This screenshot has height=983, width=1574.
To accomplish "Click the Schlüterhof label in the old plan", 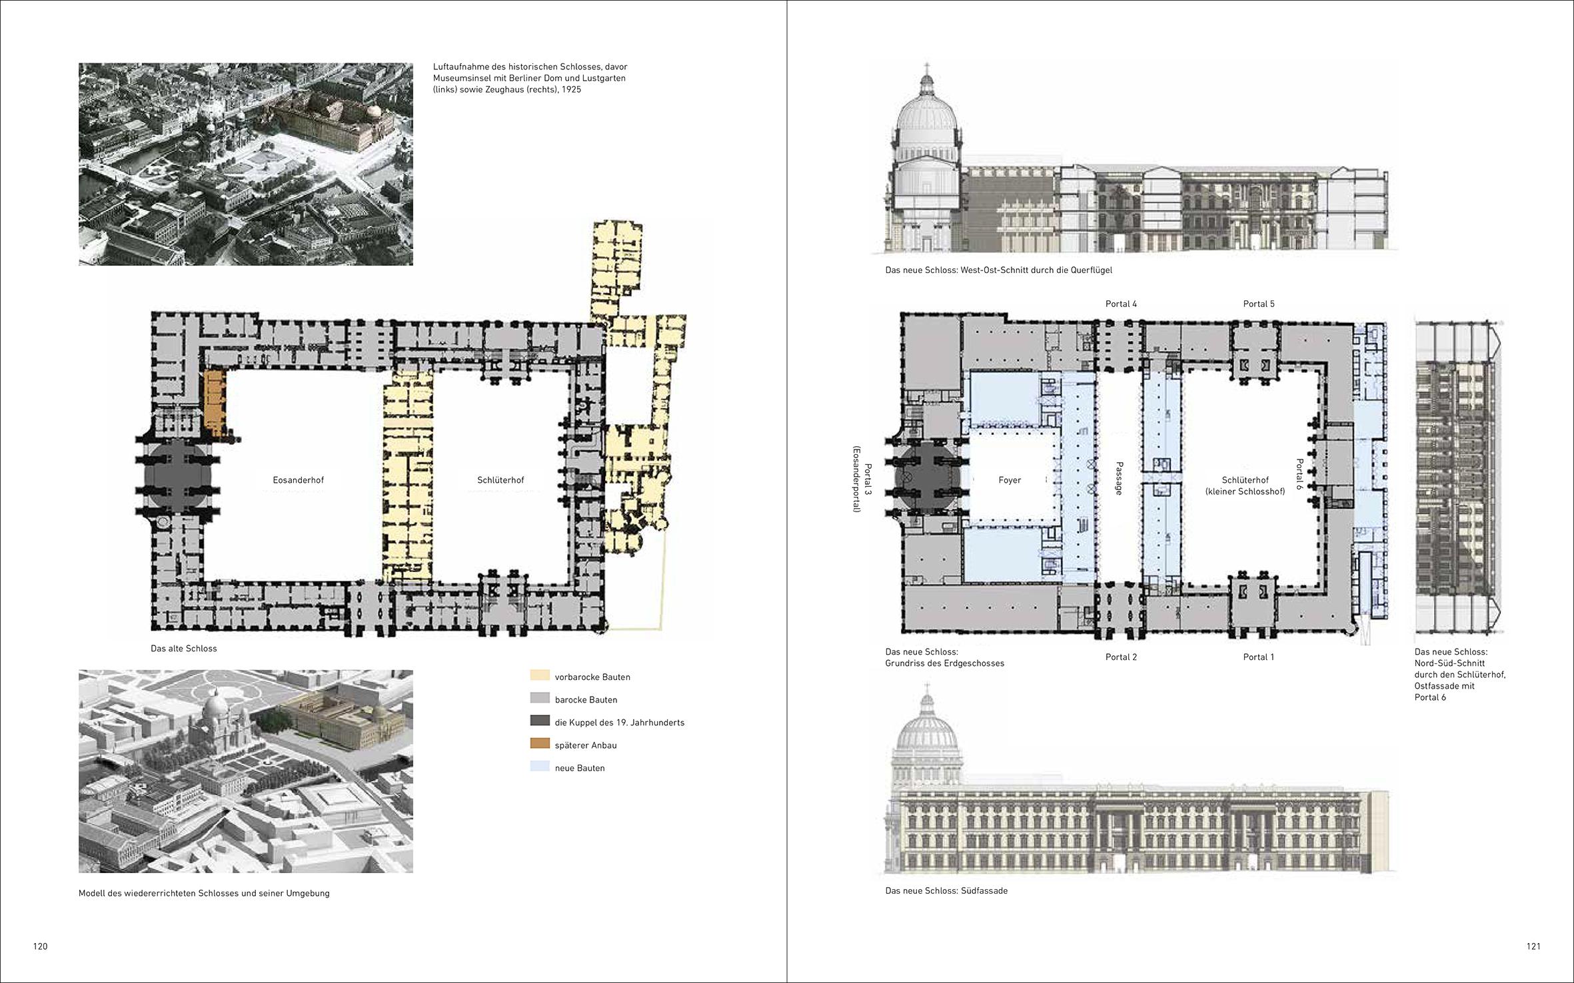I will tap(500, 480).
